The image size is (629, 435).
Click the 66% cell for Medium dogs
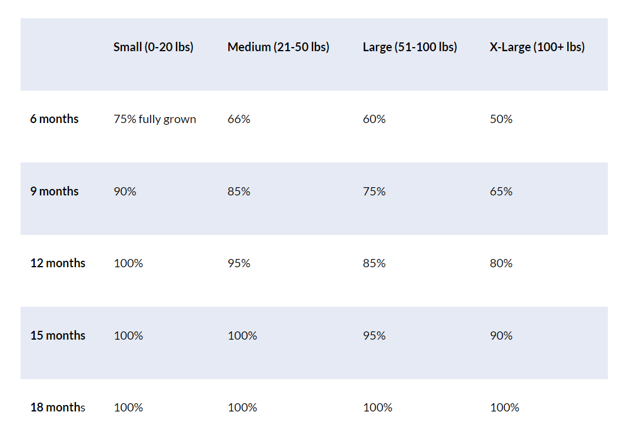[x=239, y=119]
